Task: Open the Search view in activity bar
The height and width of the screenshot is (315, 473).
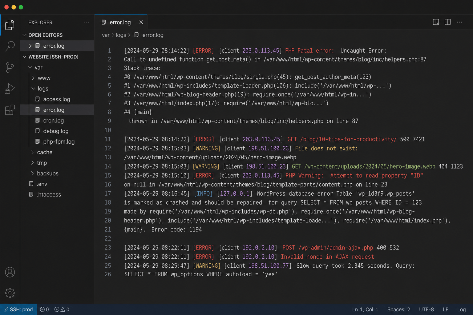Action: click(10, 46)
